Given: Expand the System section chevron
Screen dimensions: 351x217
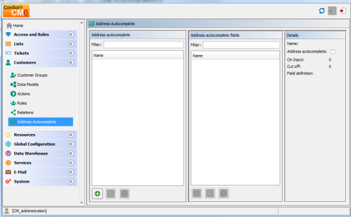Looking at the screenshot, I should [71, 181].
